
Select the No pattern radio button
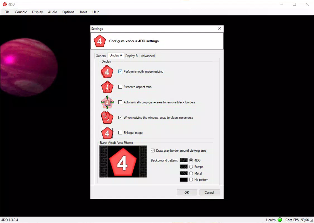click(191, 180)
